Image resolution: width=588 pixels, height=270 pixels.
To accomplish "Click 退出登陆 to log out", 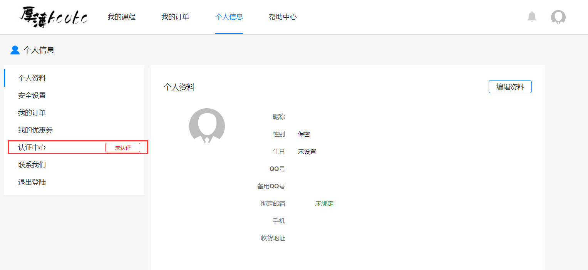I will point(32,182).
